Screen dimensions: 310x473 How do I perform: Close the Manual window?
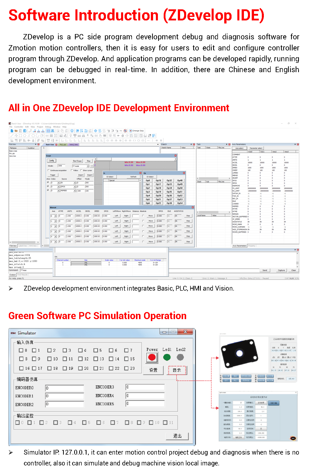193,207
